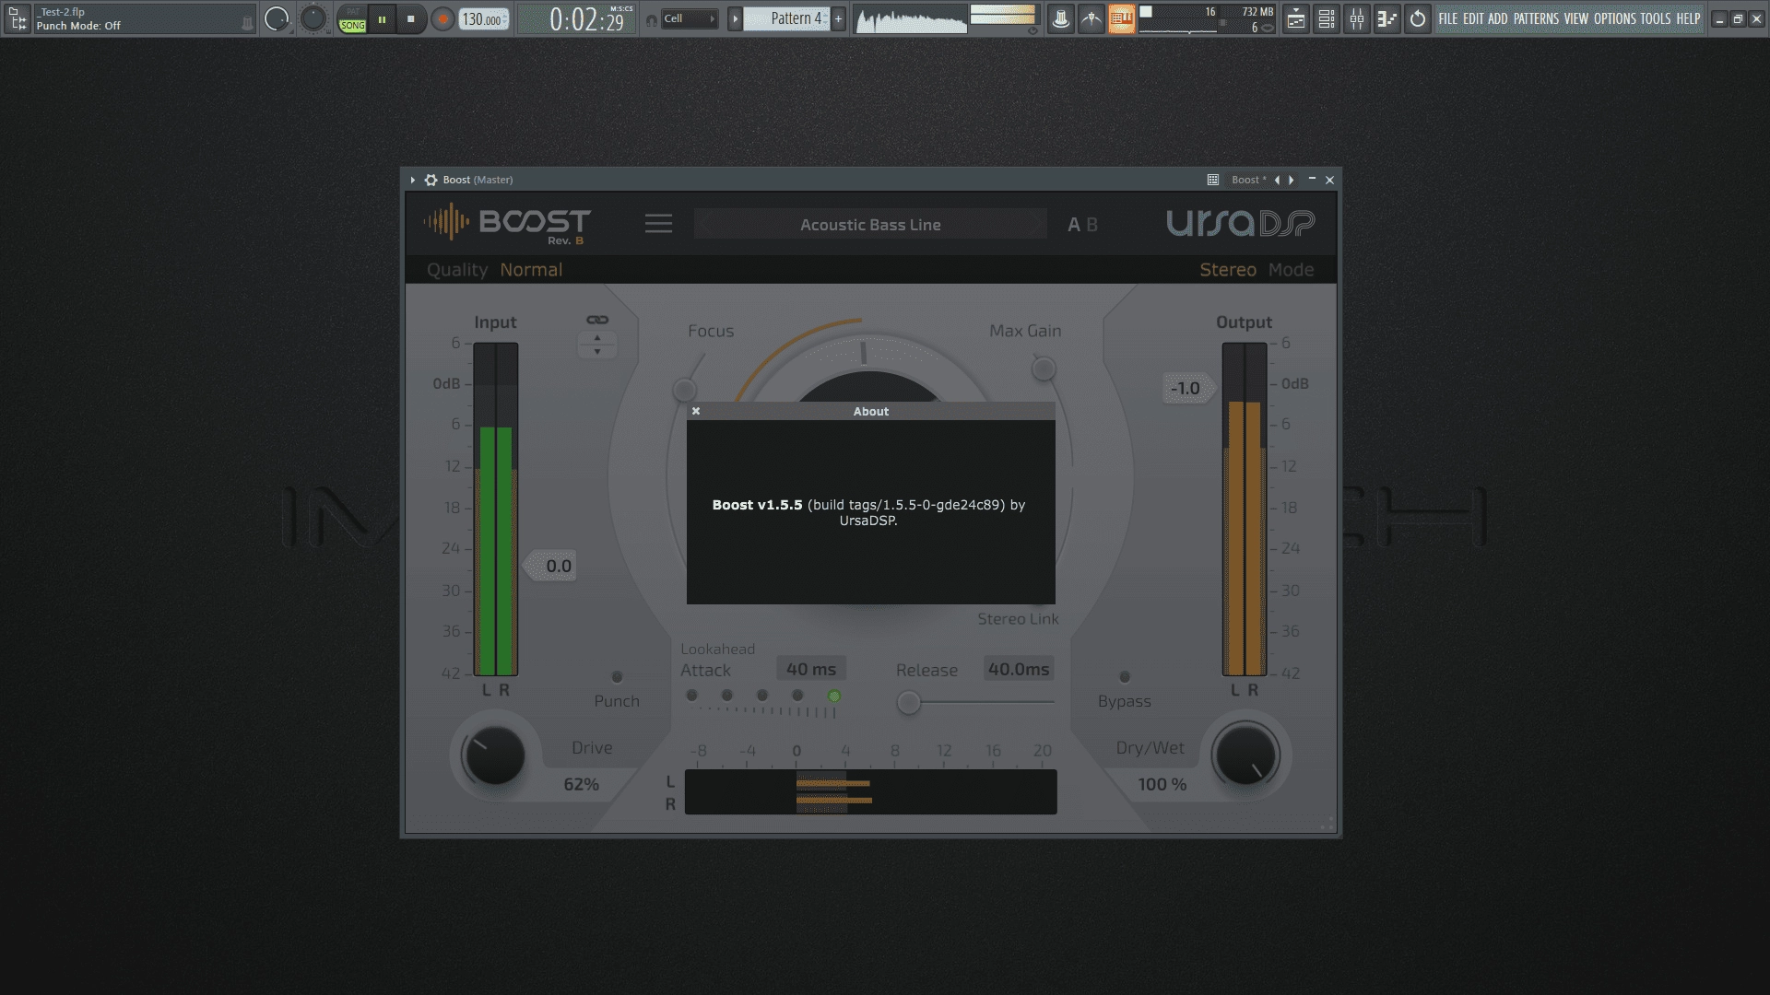Pause playback with the pause button
The image size is (1770, 995).
coord(381,19)
